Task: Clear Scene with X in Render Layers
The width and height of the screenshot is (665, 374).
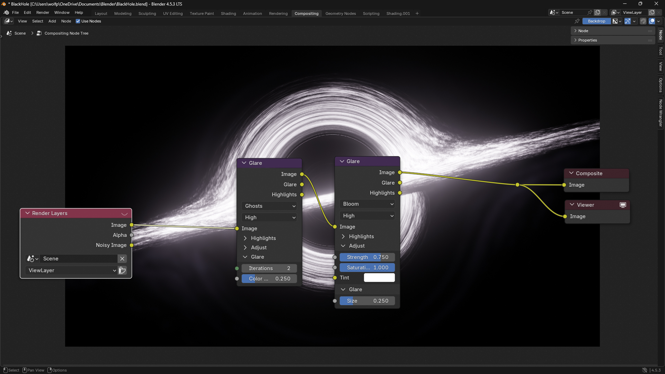Action: click(122, 259)
